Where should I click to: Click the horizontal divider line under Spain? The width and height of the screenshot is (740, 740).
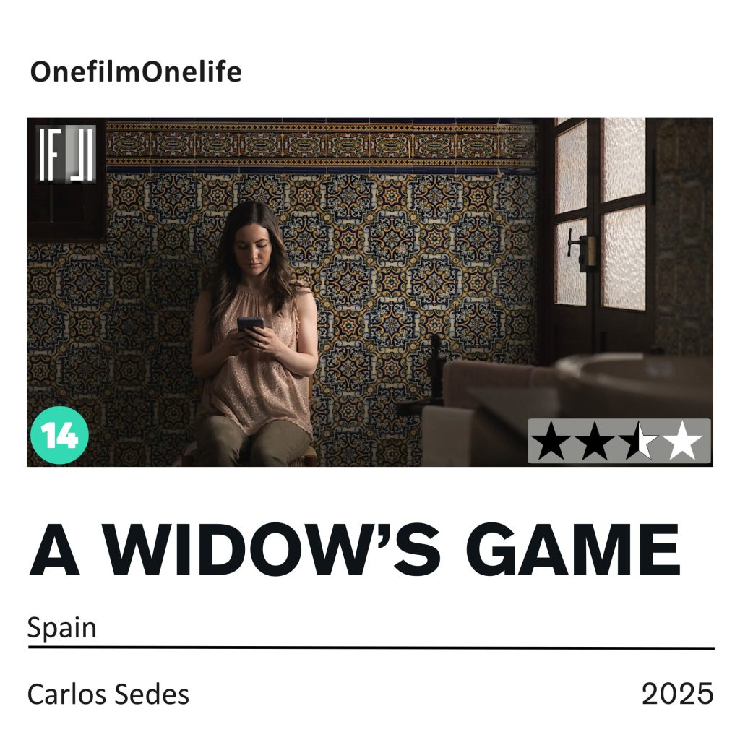coord(371,648)
